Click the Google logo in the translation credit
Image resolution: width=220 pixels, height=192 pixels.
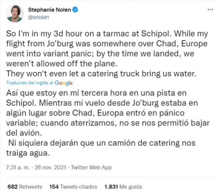(65, 83)
